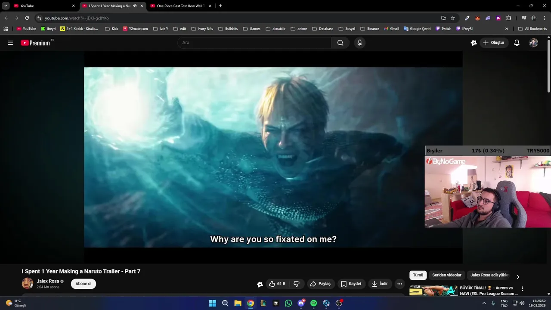Image resolution: width=551 pixels, height=310 pixels.
Task: Start voice search with the microphone icon
Action: point(360,43)
